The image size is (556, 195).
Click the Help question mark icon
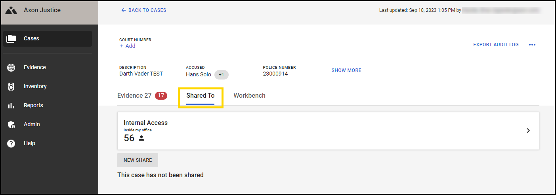point(11,144)
